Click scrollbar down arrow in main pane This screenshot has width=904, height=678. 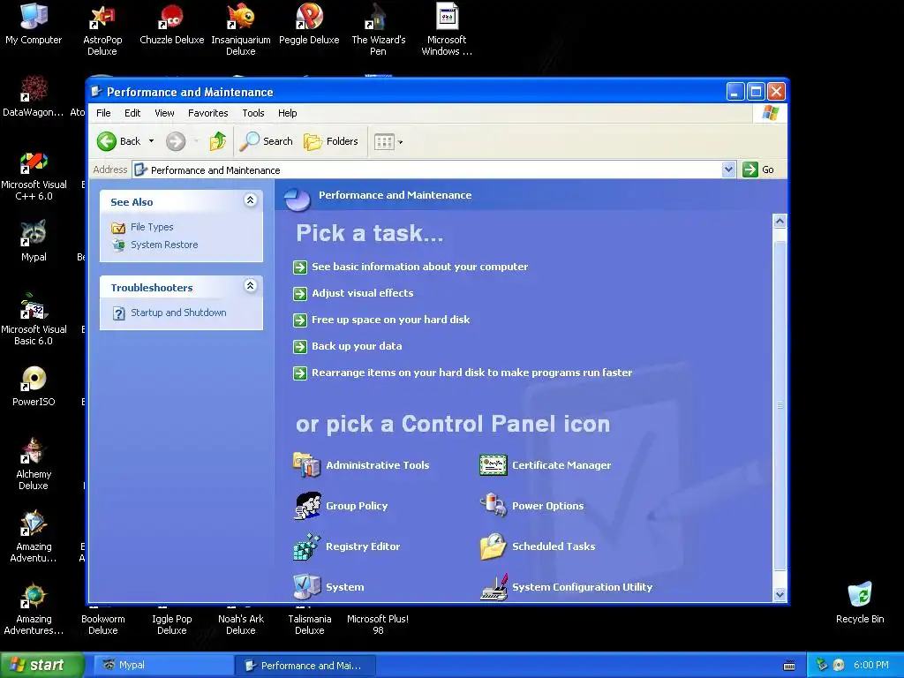(780, 594)
